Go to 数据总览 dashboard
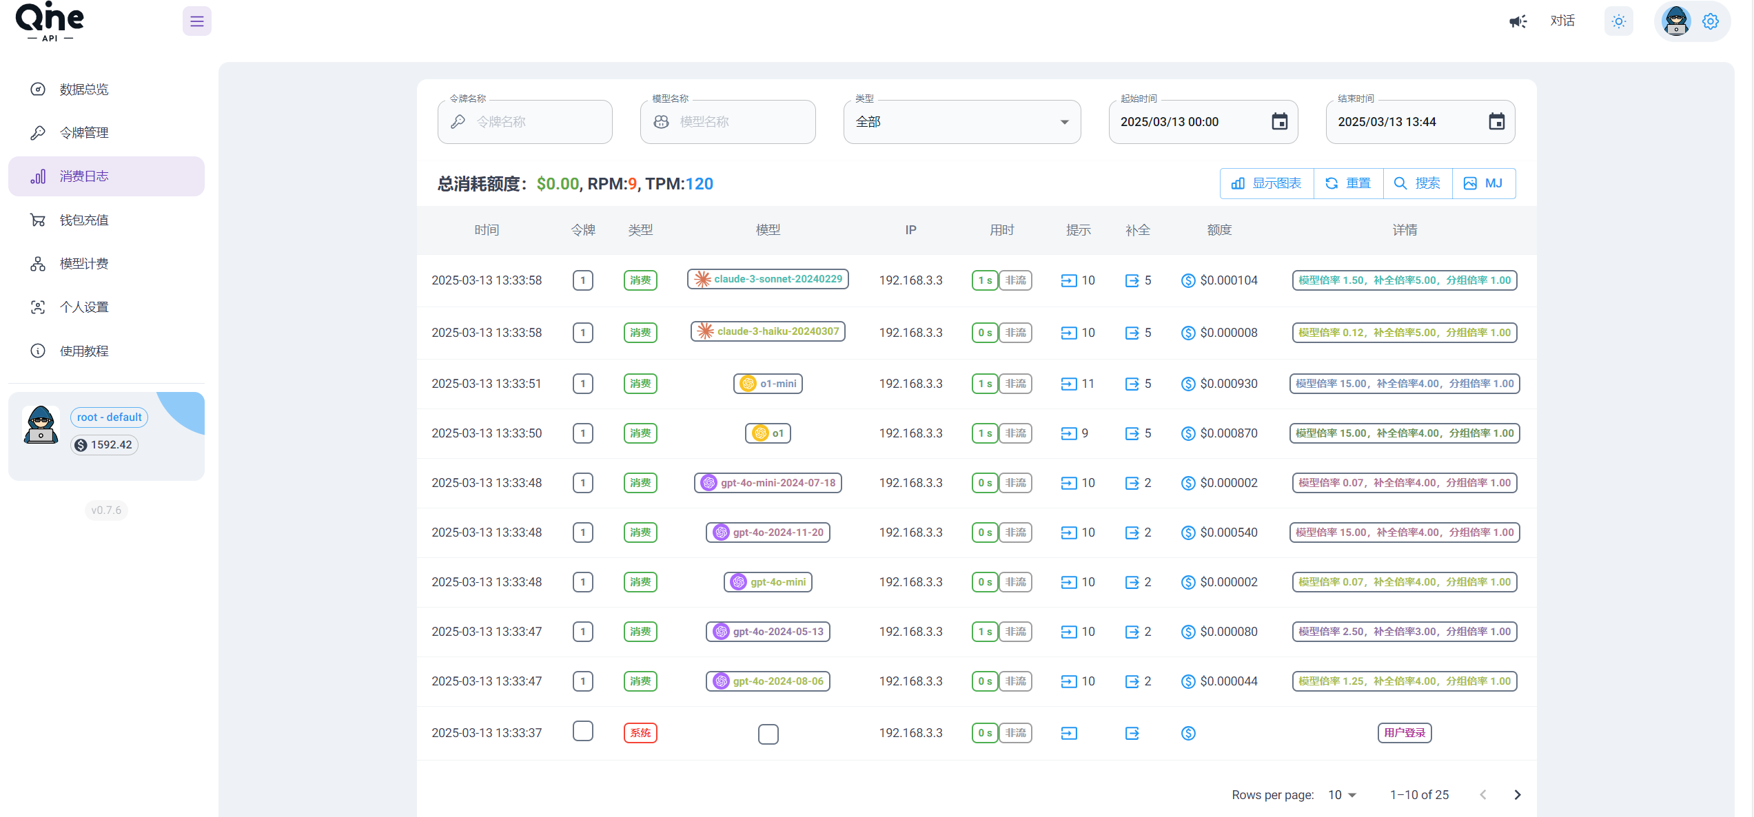 (x=106, y=90)
